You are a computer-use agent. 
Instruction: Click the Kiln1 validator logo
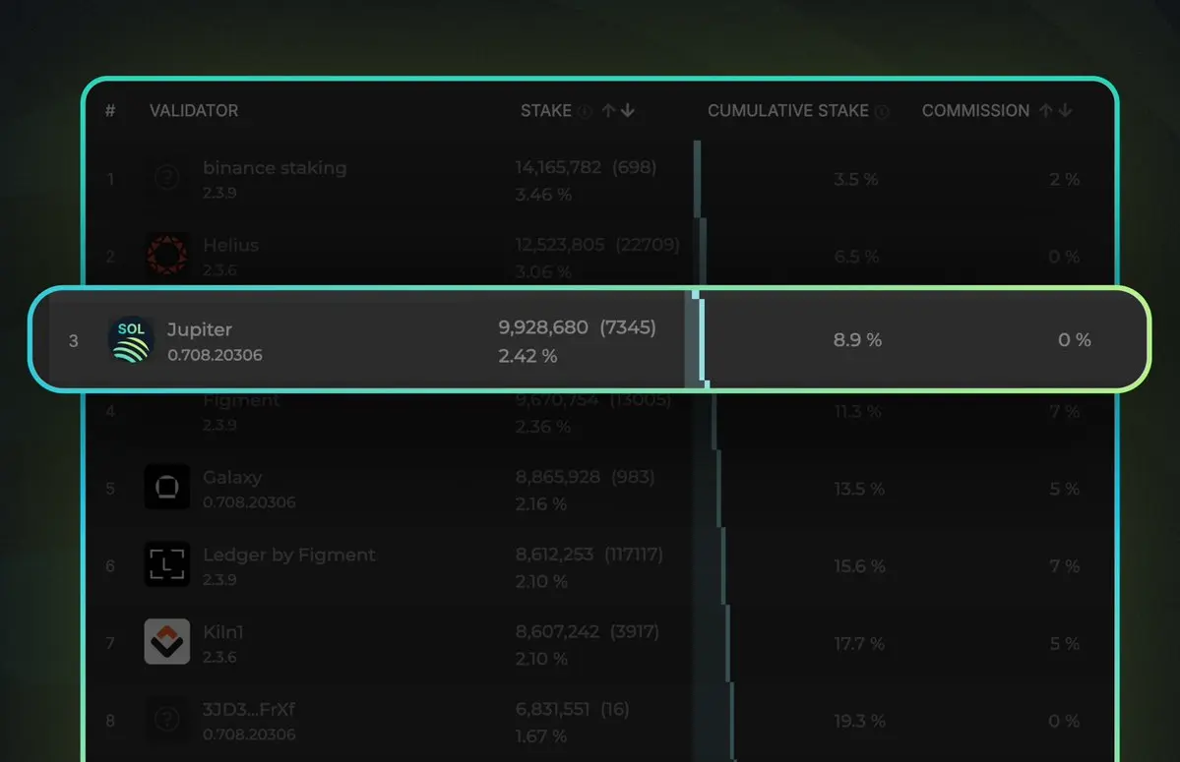coord(167,642)
